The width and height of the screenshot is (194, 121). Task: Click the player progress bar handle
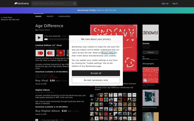click(46, 39)
